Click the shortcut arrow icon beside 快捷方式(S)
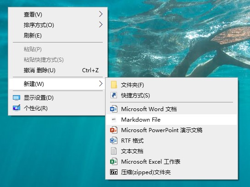Image resolution: width=250 pixels, height=187 pixels. click(x=114, y=95)
